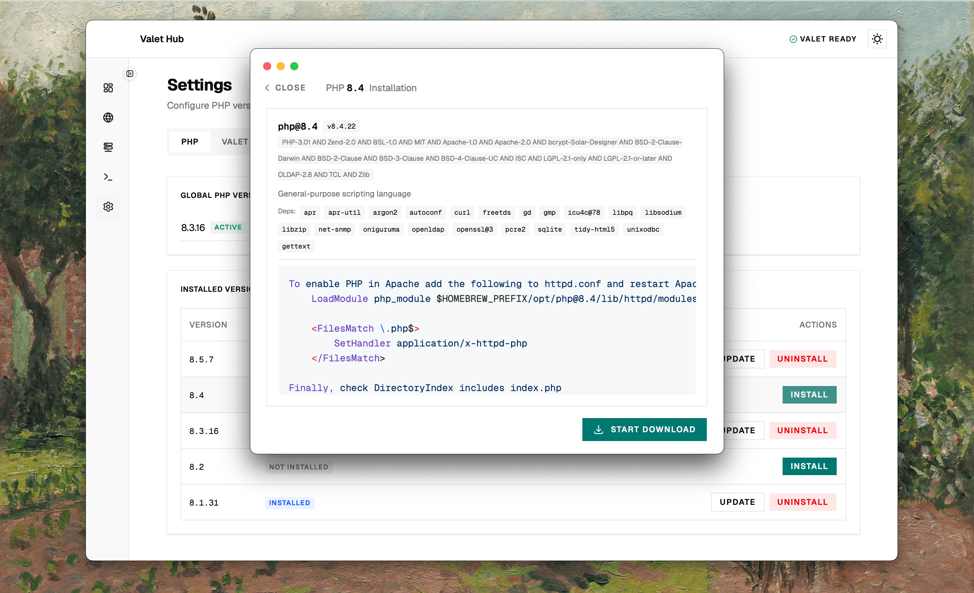Toggle light/dark theme sun icon
Screen dimensions: 974x593
pyautogui.click(x=877, y=39)
